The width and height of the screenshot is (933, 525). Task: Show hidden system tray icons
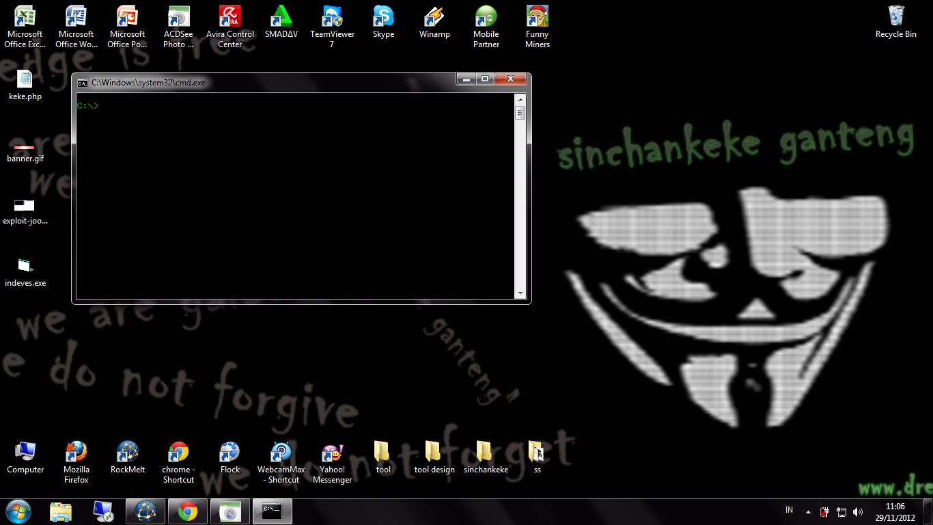(x=808, y=511)
